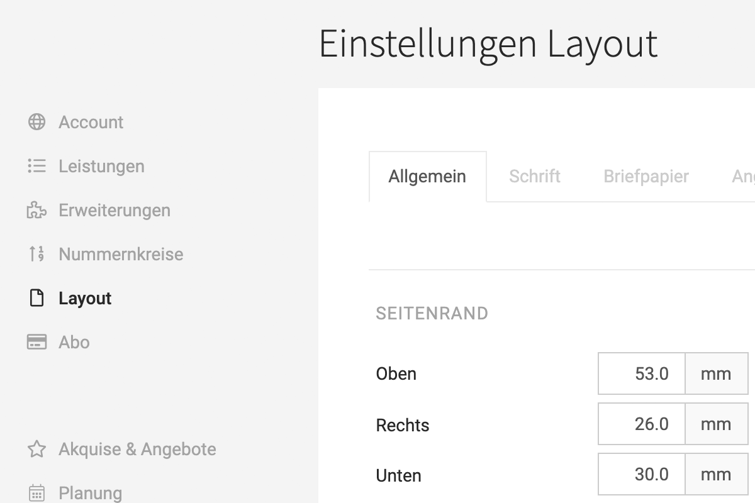Navigate to Akquise & Angebote

pos(137,449)
